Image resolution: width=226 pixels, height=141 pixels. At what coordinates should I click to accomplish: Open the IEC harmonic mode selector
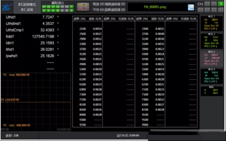pos(27,7)
